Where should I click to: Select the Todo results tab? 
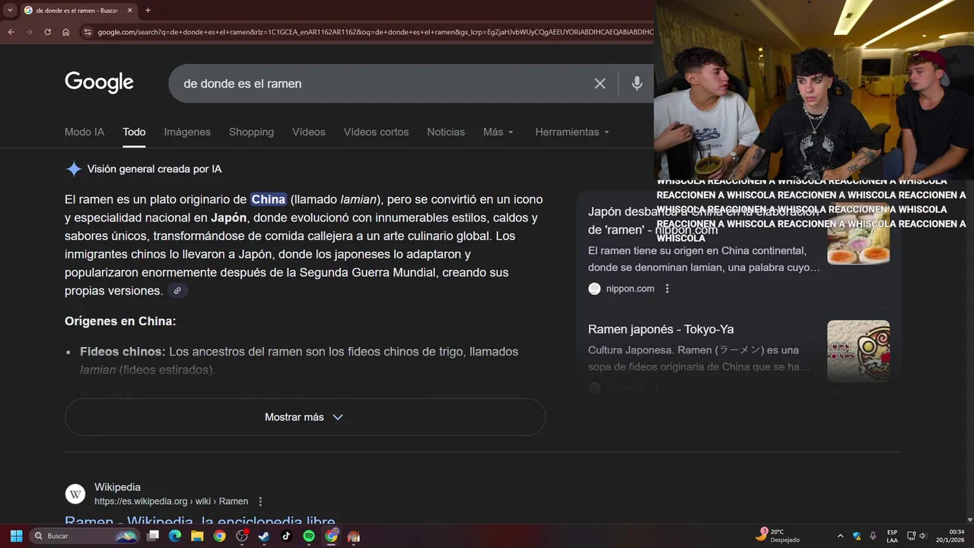click(x=134, y=132)
